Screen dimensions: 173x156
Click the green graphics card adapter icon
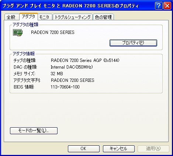18,32
